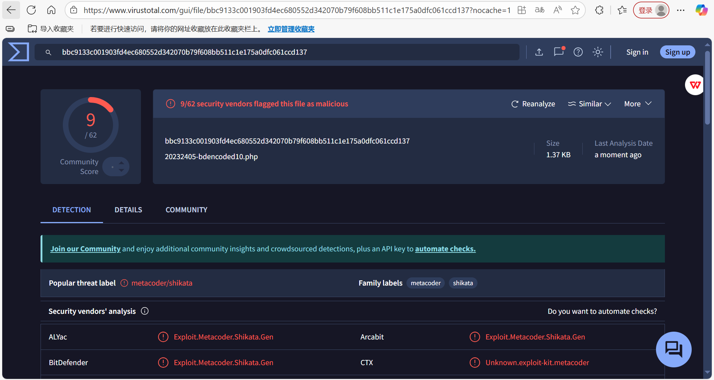The height and width of the screenshot is (380, 714).
Task: Click the ALYac vendor row name
Action: tap(58, 337)
